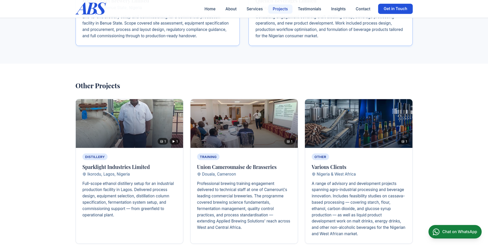The width and height of the screenshot is (488, 245).
Task: Click the WhatsApp logo icon
Action: click(x=436, y=232)
